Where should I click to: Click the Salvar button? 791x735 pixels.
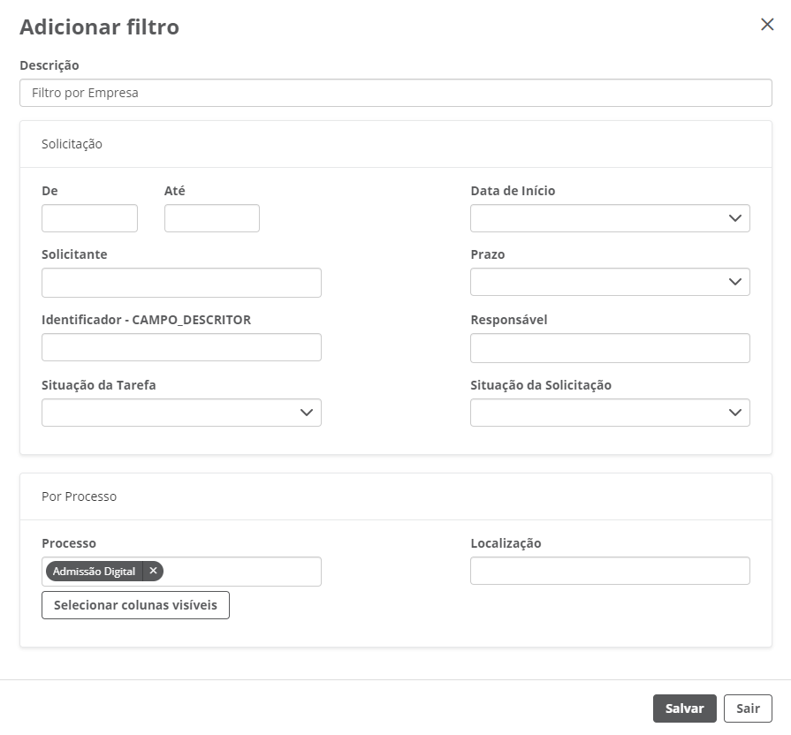click(x=684, y=708)
